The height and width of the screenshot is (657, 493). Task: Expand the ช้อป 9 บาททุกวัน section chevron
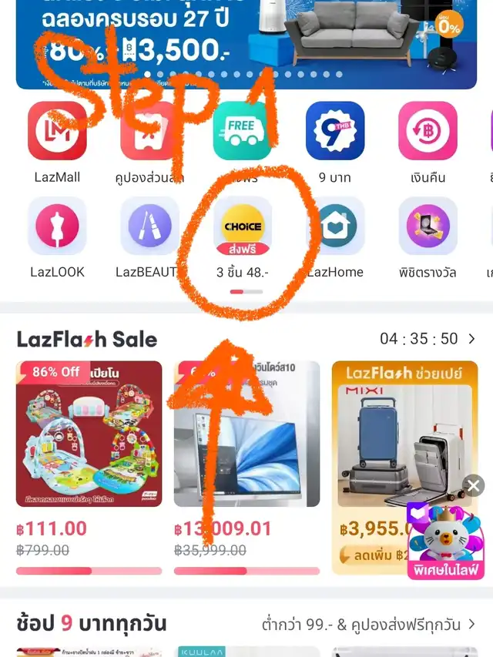click(472, 625)
